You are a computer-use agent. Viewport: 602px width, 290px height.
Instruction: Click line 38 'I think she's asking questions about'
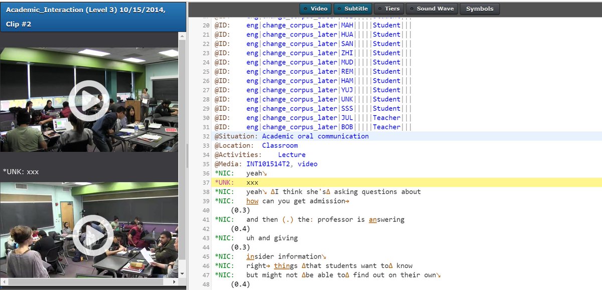pos(346,192)
